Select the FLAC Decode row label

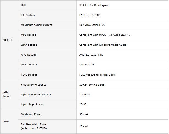pyautogui.click(x=29, y=75)
